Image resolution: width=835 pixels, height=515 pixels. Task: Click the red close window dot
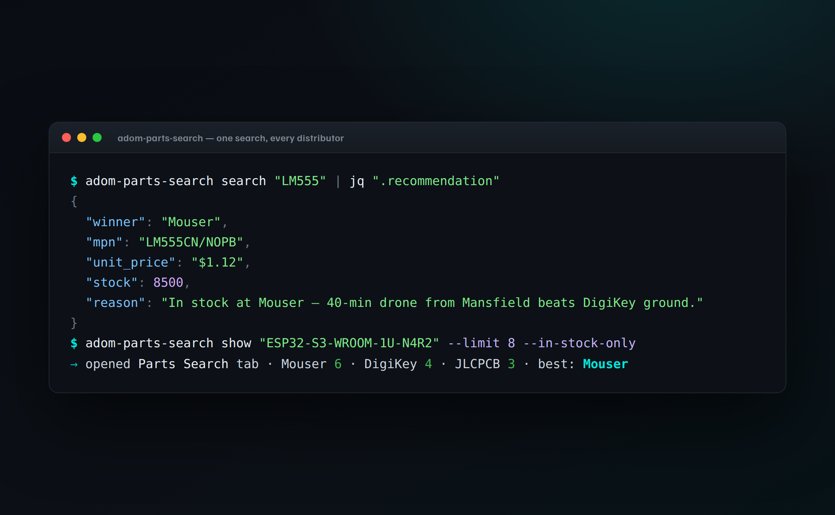(x=66, y=138)
